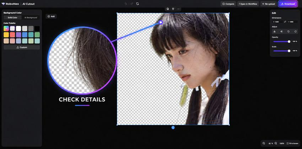
Task: Set the zoom to 100%
Action: tap(282, 143)
